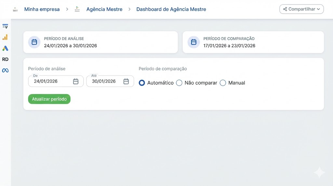
Task: Click calendar icon in De date field
Action: tap(75, 81)
